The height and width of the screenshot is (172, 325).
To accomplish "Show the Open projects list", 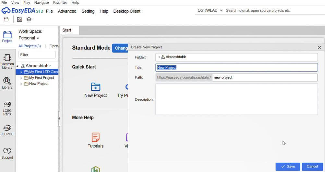I will (x=54, y=46).
